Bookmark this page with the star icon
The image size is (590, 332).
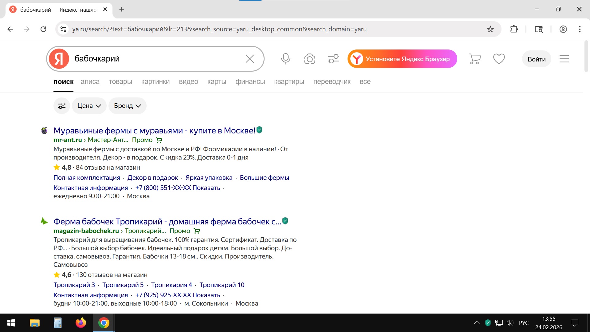click(x=490, y=29)
